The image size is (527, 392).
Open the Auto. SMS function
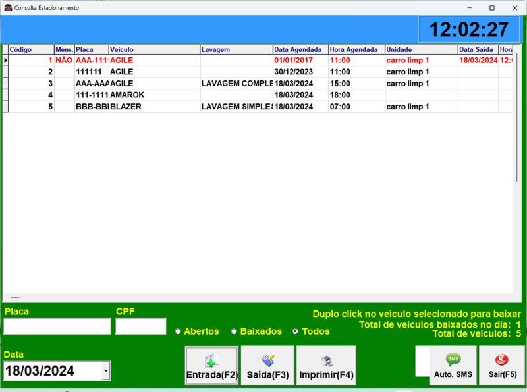coord(453,366)
